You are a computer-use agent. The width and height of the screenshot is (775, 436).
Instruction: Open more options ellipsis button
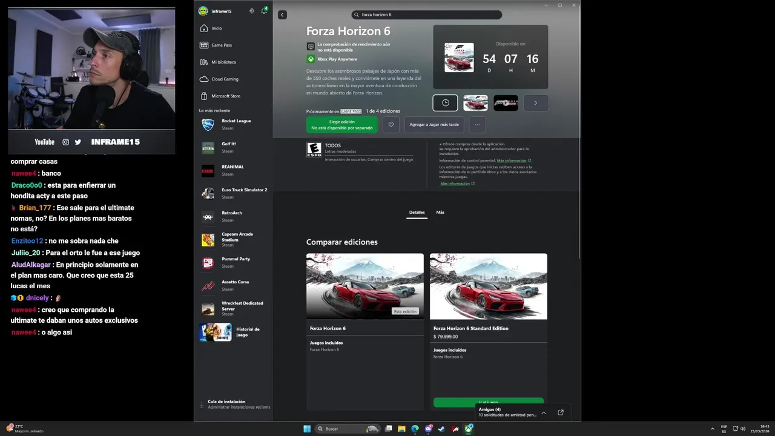tap(477, 125)
